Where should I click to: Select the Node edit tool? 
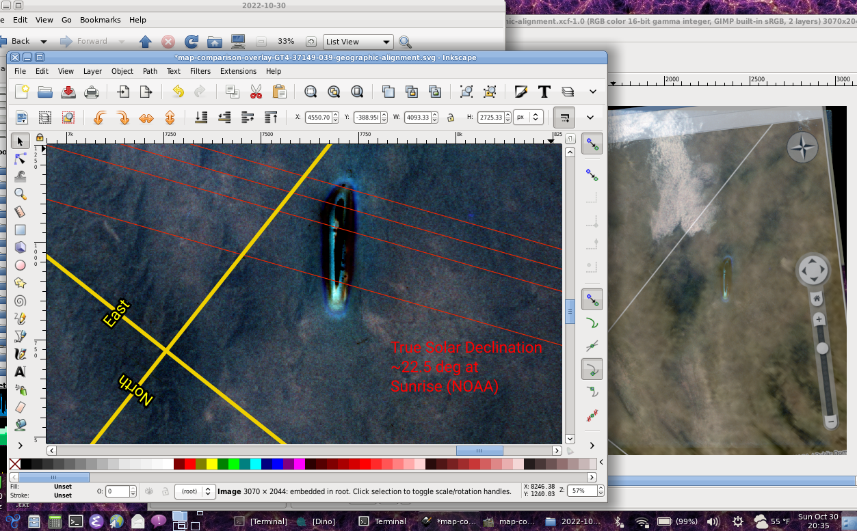tap(20, 159)
